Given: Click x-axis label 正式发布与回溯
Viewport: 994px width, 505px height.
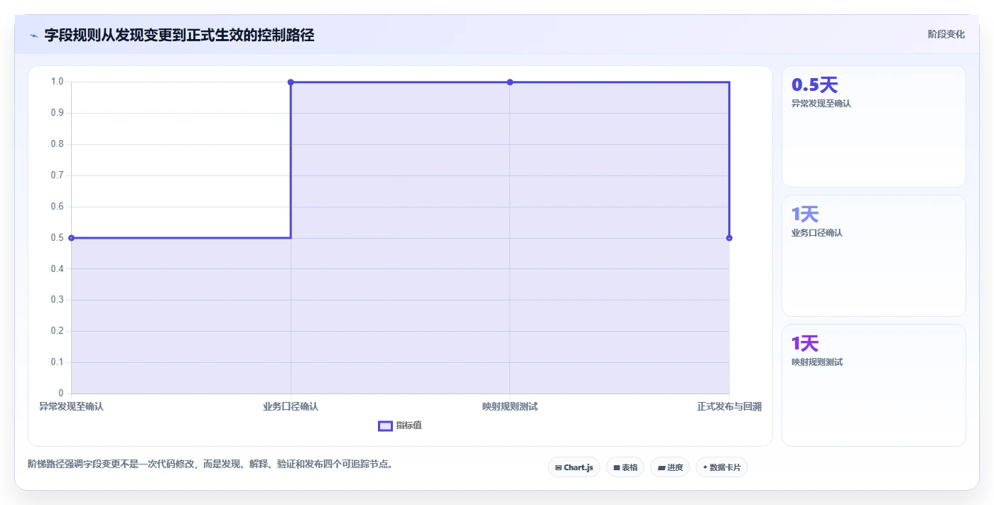Looking at the screenshot, I should [x=729, y=407].
